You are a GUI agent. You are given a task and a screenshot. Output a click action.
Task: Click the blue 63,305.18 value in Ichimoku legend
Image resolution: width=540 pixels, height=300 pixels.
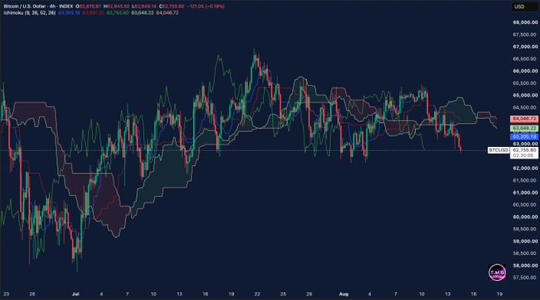pyautogui.click(x=69, y=13)
